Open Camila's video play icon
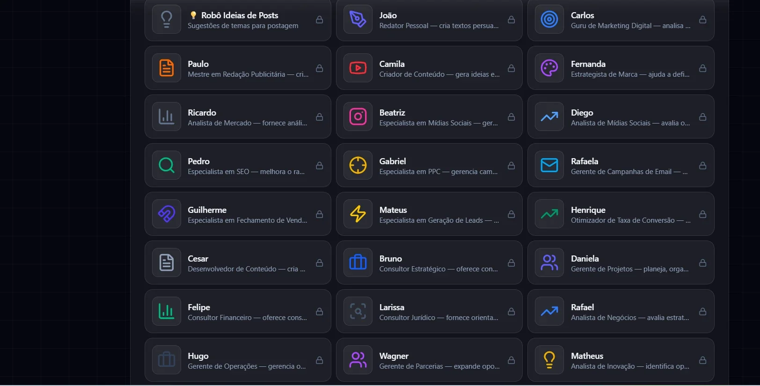Image resolution: width=760 pixels, height=386 pixels. point(358,68)
